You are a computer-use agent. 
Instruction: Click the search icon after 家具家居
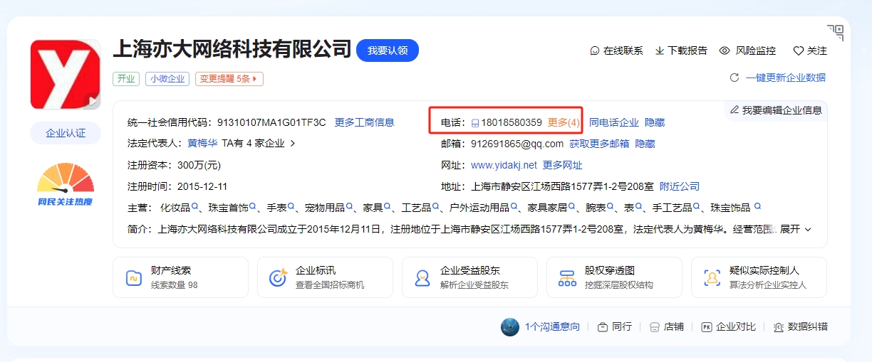click(572, 207)
